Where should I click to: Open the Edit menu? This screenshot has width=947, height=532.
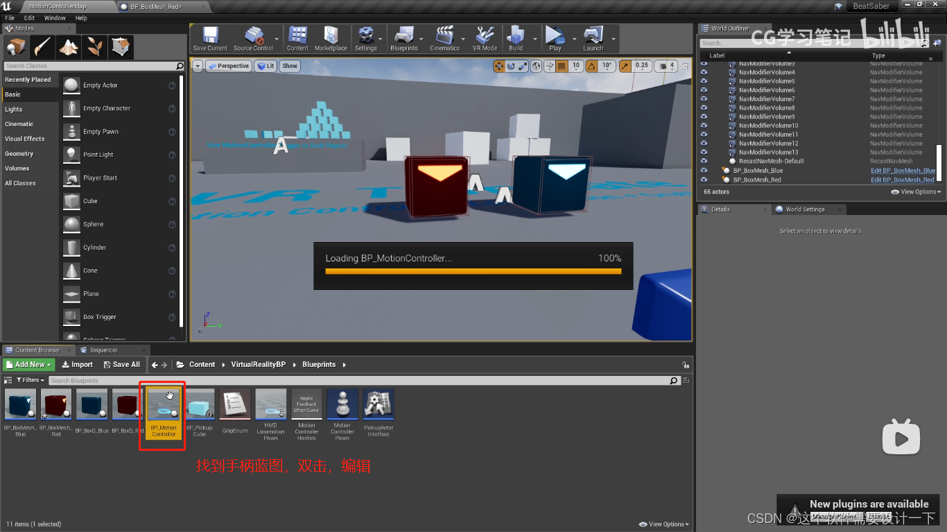(x=29, y=18)
